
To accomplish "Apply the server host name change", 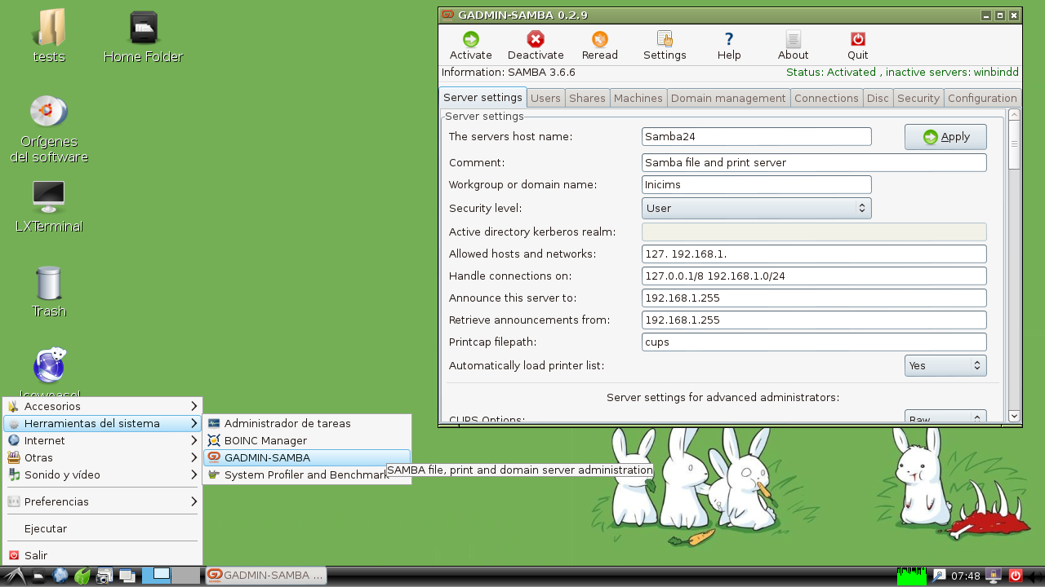I will 945,136.
